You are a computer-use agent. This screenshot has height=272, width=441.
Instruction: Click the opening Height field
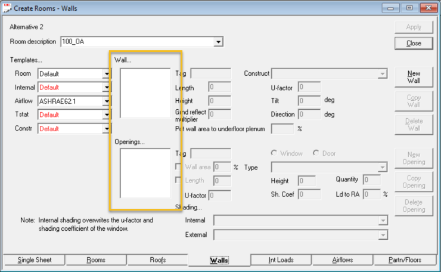tap(306, 181)
